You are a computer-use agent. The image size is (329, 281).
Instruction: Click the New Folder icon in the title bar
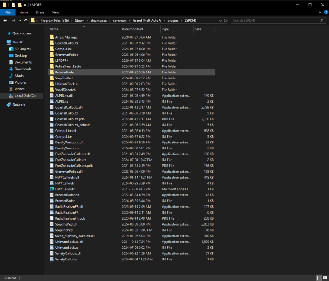click(20, 4)
